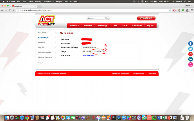Open the Twitter social icon
Image resolution: width=194 pixels, height=121 pixels.
(x=191, y=49)
